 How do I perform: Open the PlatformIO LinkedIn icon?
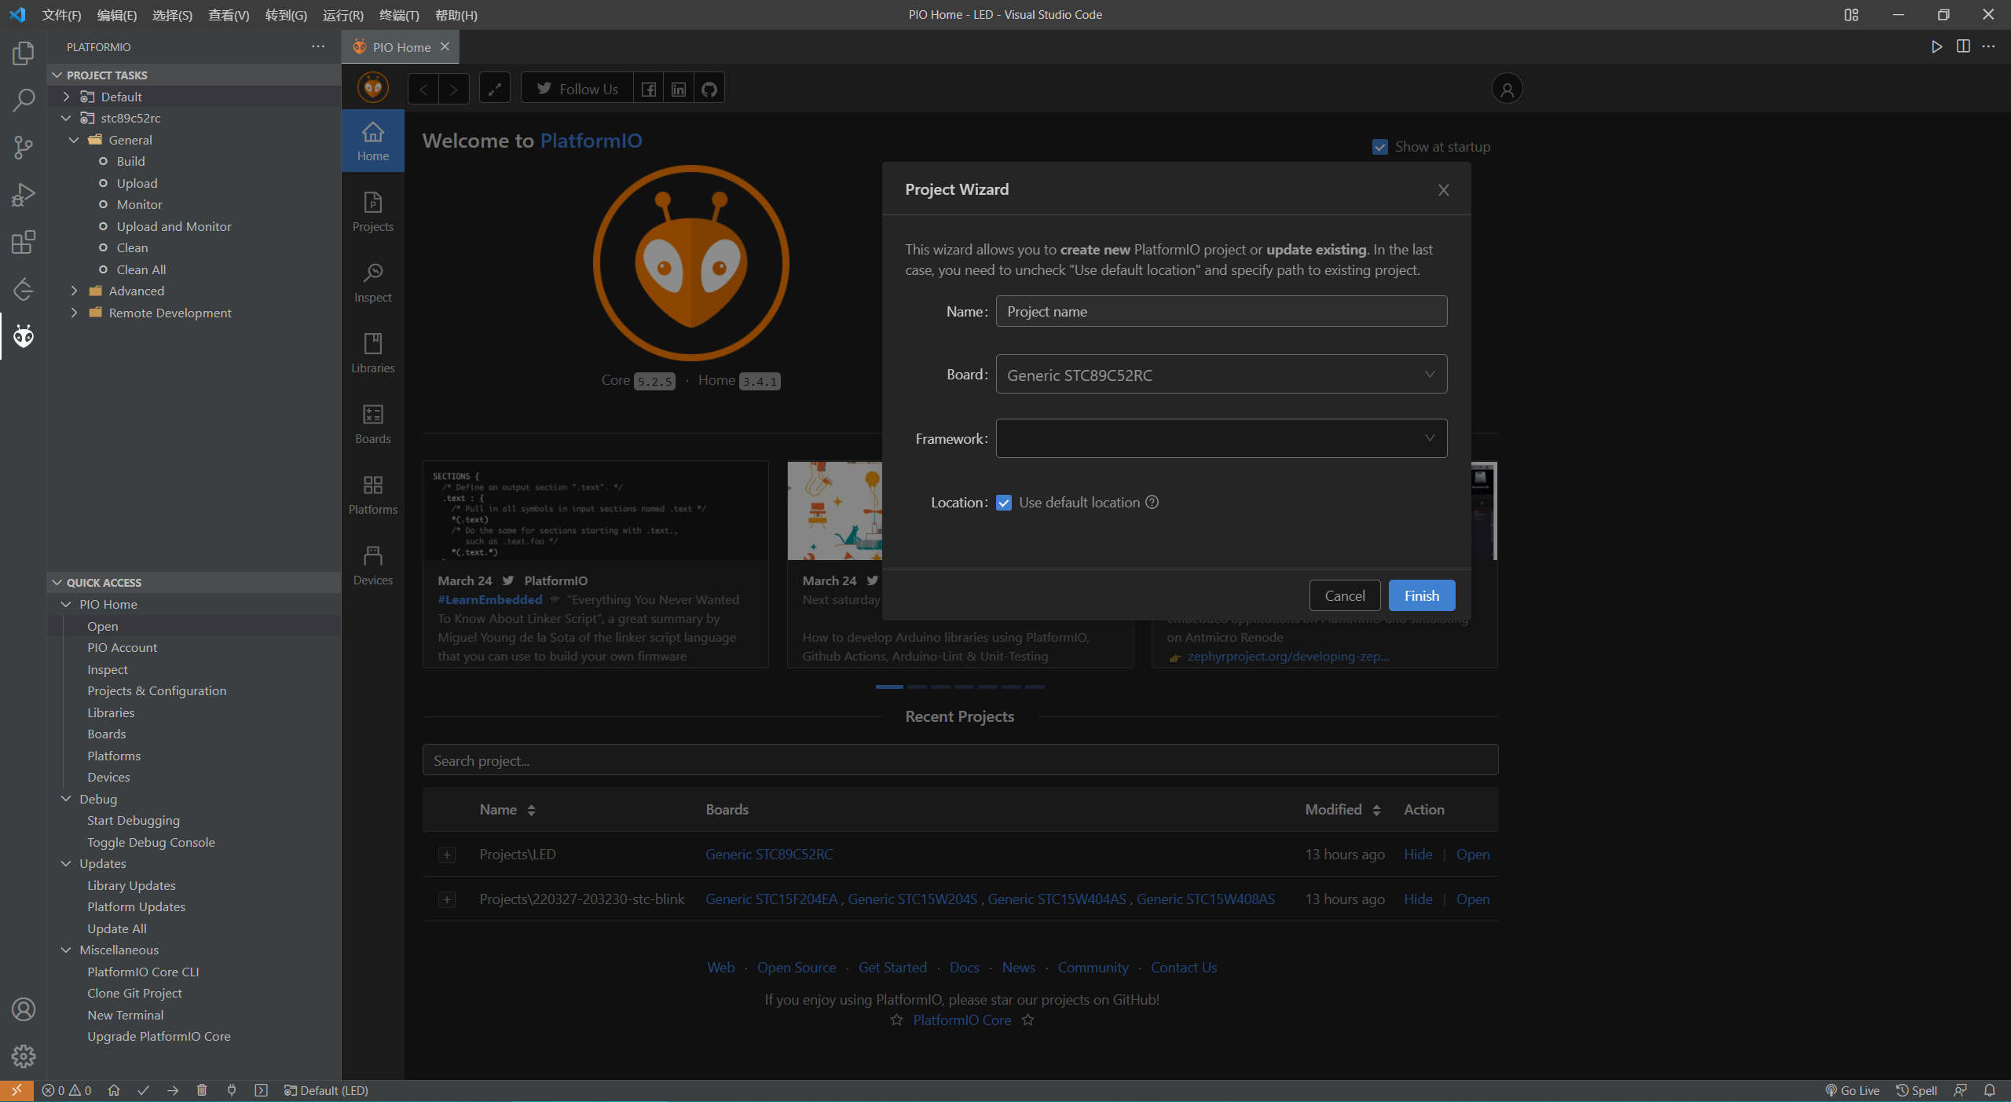[x=679, y=89]
